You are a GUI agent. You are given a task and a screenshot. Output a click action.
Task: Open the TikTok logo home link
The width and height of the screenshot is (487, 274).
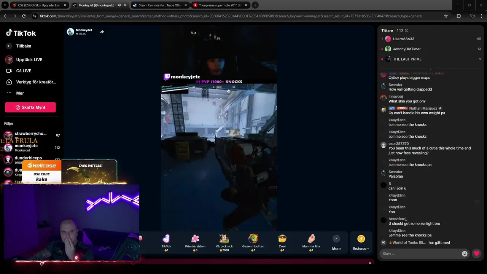point(21,33)
